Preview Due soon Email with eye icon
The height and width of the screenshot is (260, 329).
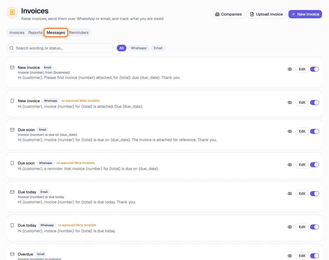point(290,131)
